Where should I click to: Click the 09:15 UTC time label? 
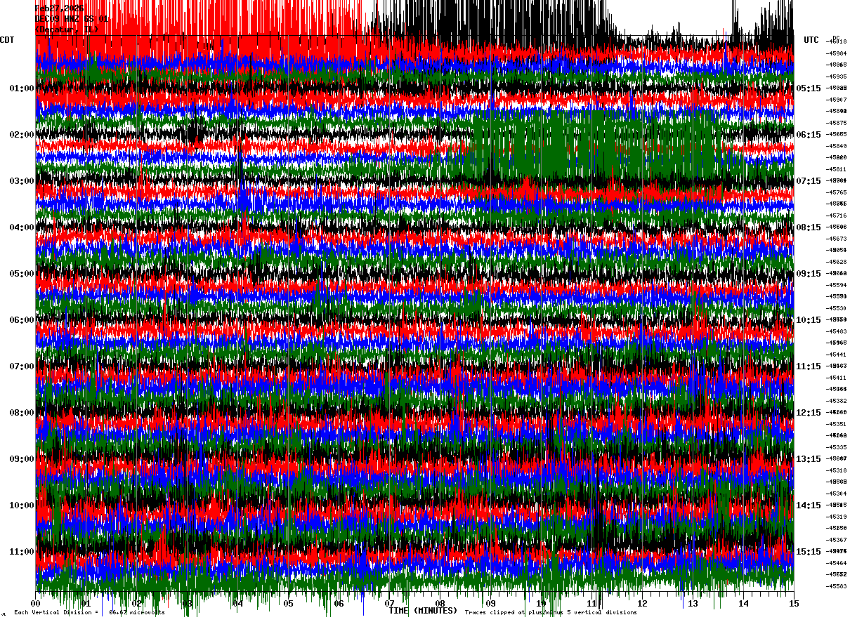809,274
